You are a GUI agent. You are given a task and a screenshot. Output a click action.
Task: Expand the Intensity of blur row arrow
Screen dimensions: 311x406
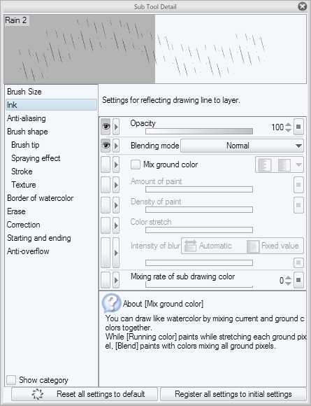click(116, 253)
